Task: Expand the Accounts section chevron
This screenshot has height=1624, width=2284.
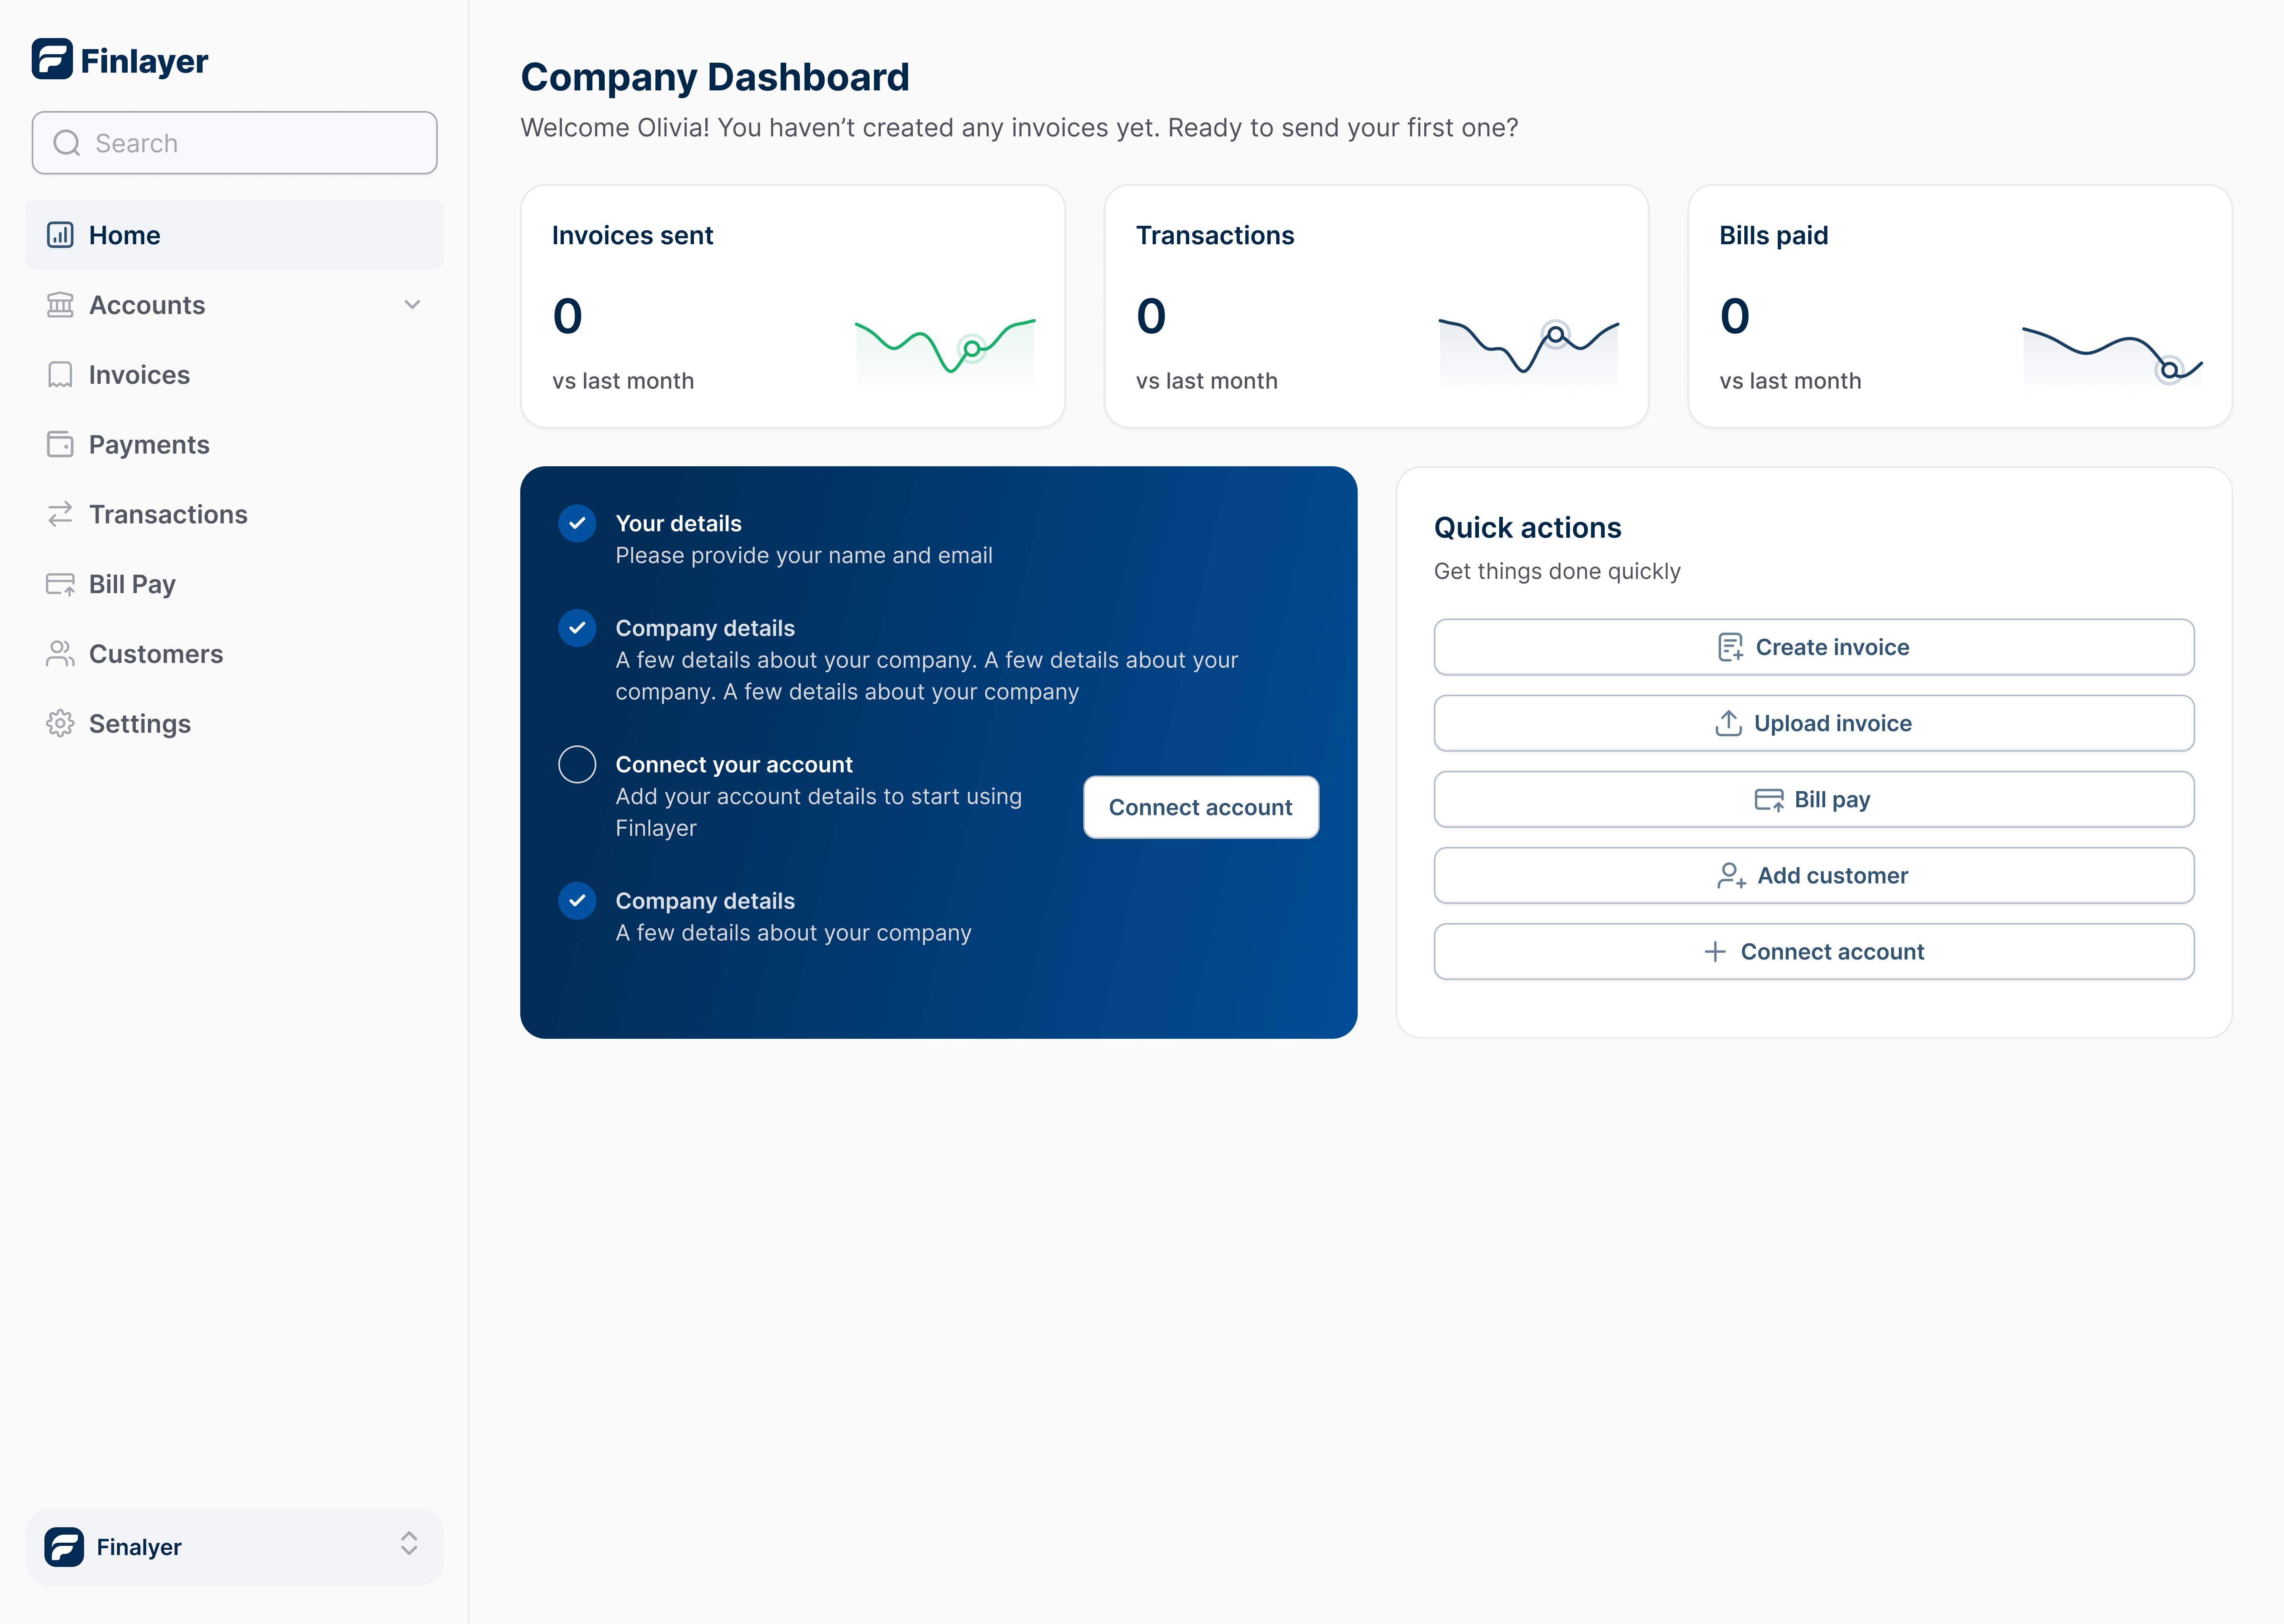Action: tap(412, 305)
